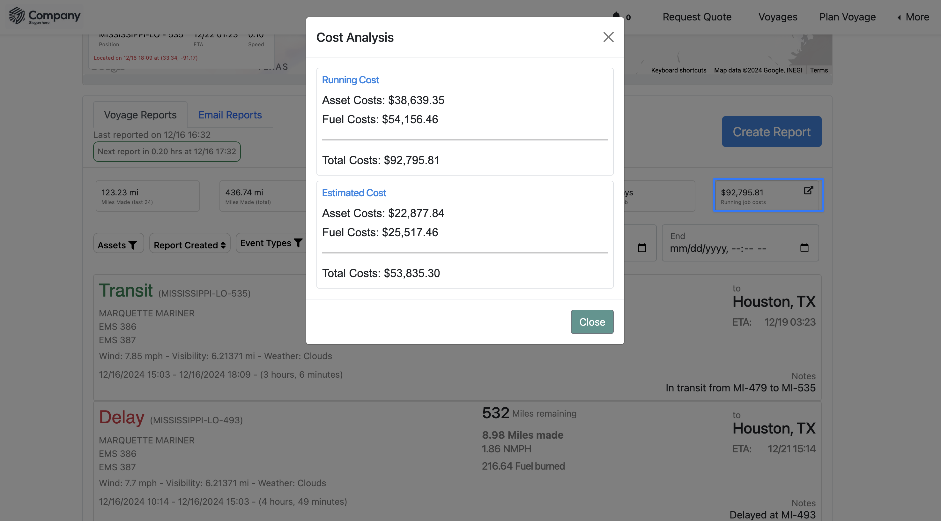Screen dimensions: 941x521
Task: Open End date calendar picker icon
Action: [x=804, y=248]
